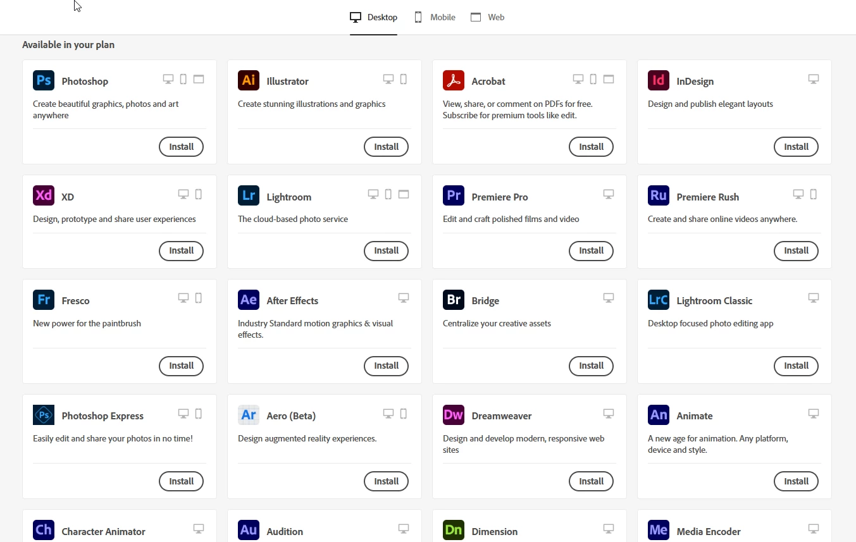This screenshot has height=542, width=856.
Task: Install Aero (Beta)
Action: pyautogui.click(x=386, y=481)
